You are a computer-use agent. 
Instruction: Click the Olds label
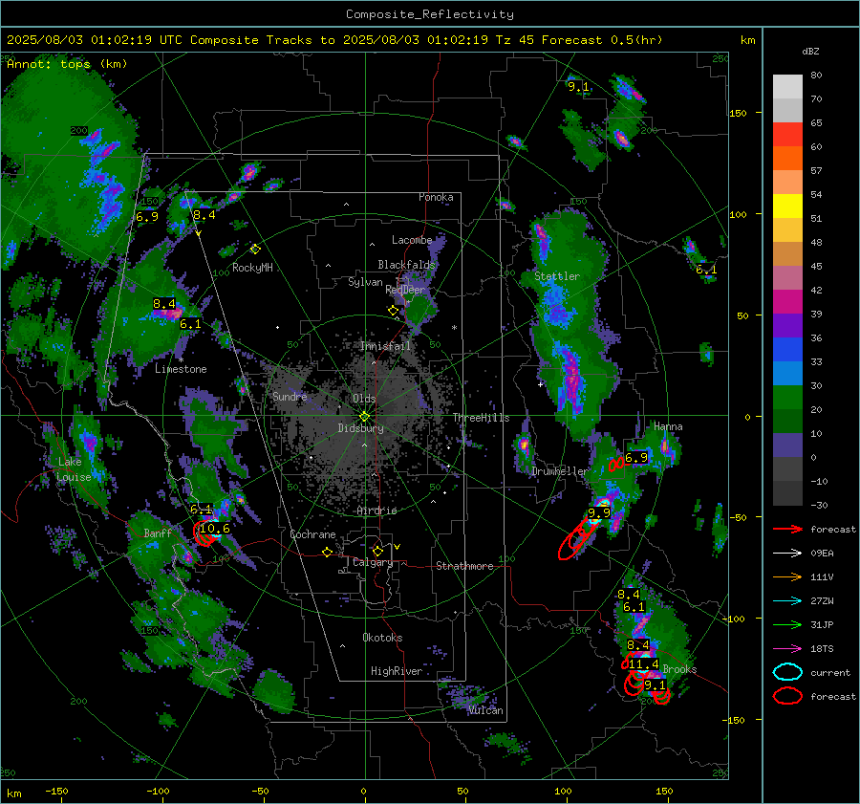[x=364, y=399]
